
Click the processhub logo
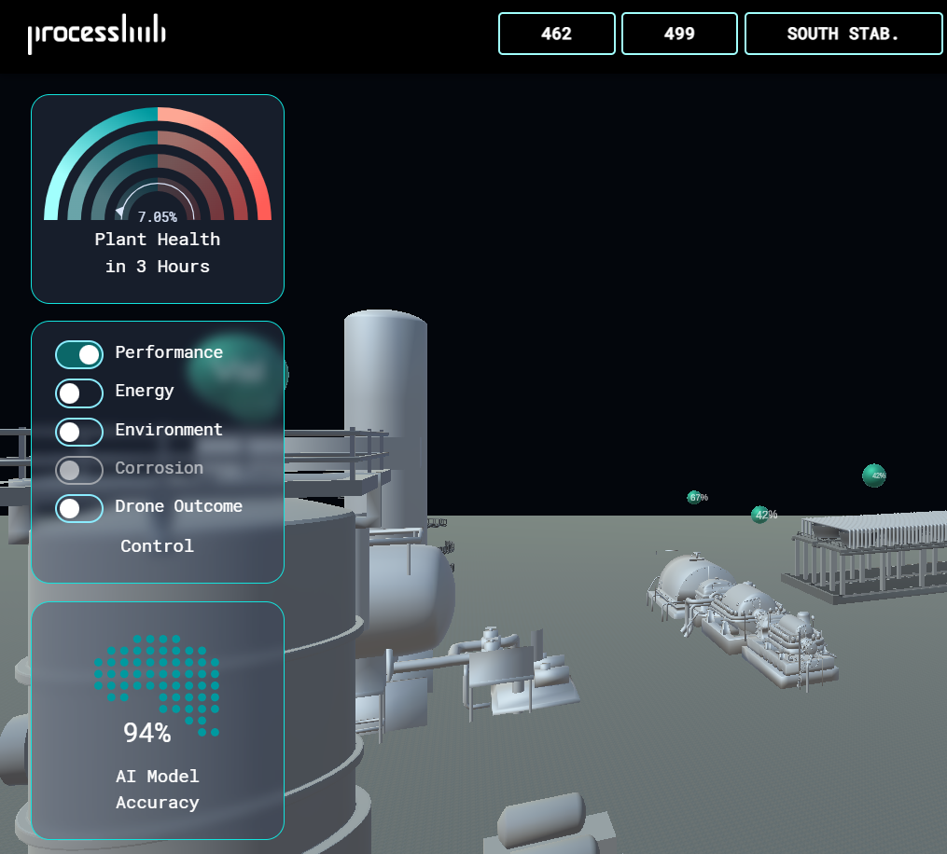[97, 35]
